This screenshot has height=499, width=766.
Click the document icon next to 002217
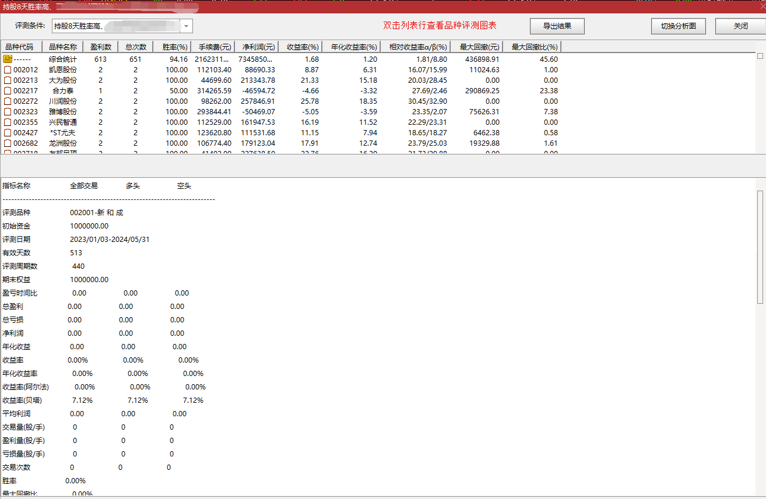(8, 90)
